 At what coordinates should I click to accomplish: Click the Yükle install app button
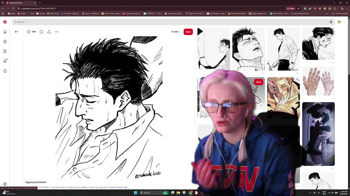point(291,8)
